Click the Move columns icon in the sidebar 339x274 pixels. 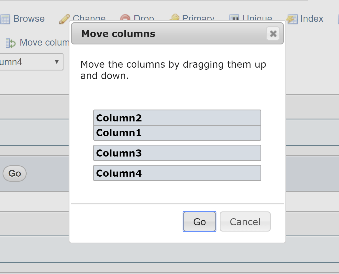click(10, 42)
